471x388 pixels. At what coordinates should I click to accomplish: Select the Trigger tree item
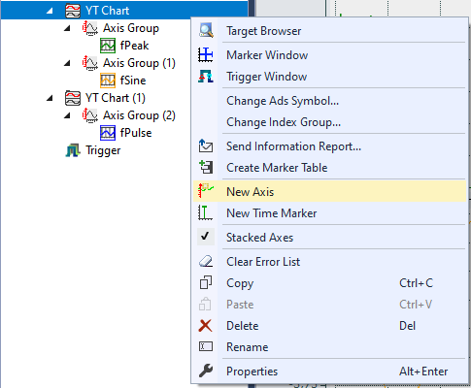[103, 150]
